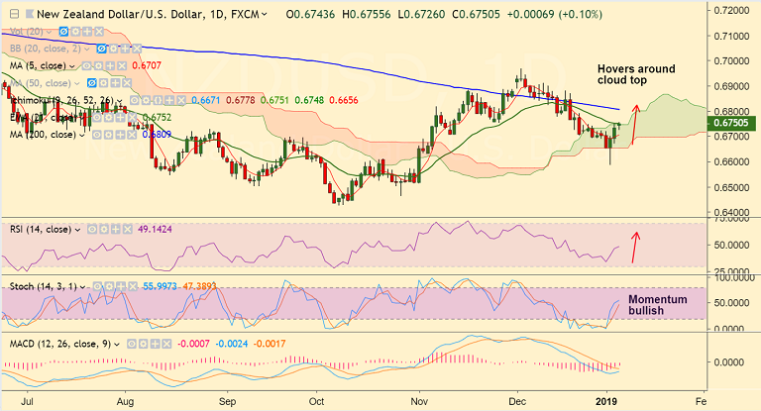Click the Sep label on time axis
Screen dimensions: 761x411
(x=227, y=402)
